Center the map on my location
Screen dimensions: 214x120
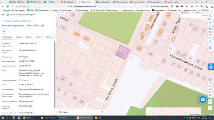[210, 83]
